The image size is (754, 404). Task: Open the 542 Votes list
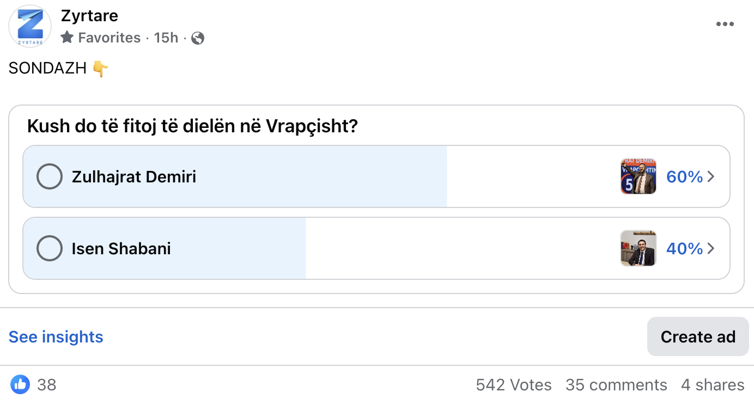(x=514, y=385)
